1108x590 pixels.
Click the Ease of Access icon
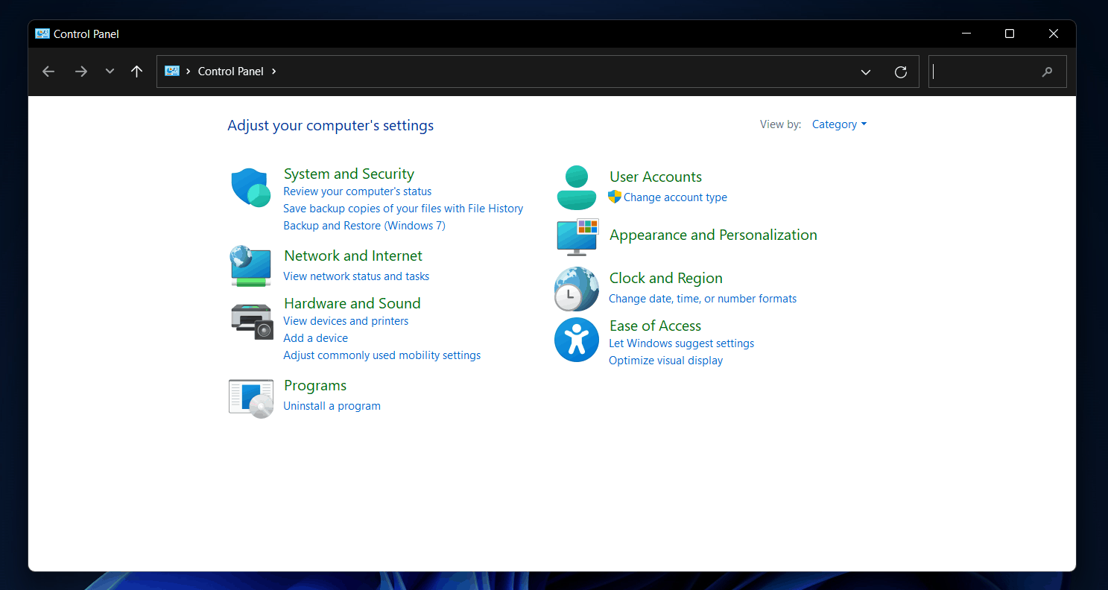click(x=576, y=340)
